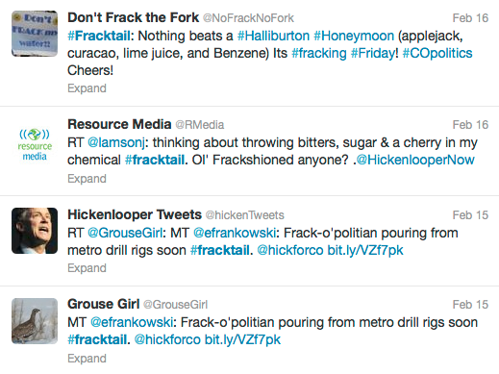Open Feb 16 timestamp on Resource Media tweet

(470, 125)
